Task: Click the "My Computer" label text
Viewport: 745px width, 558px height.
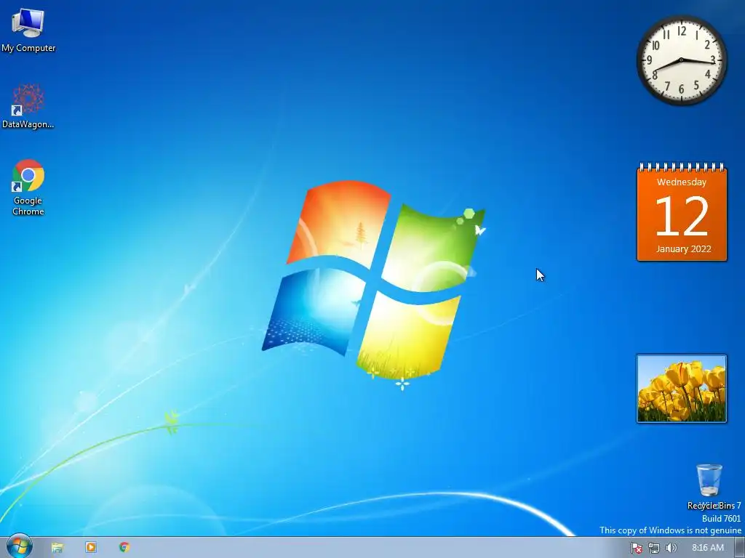Action: click(28, 48)
